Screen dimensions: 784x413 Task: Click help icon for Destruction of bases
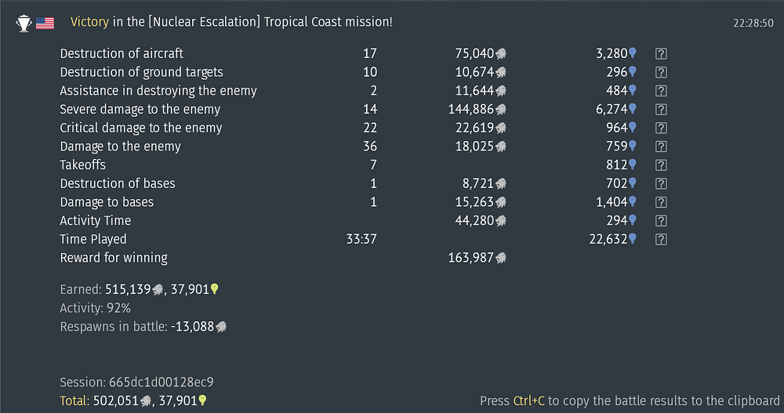(x=661, y=184)
